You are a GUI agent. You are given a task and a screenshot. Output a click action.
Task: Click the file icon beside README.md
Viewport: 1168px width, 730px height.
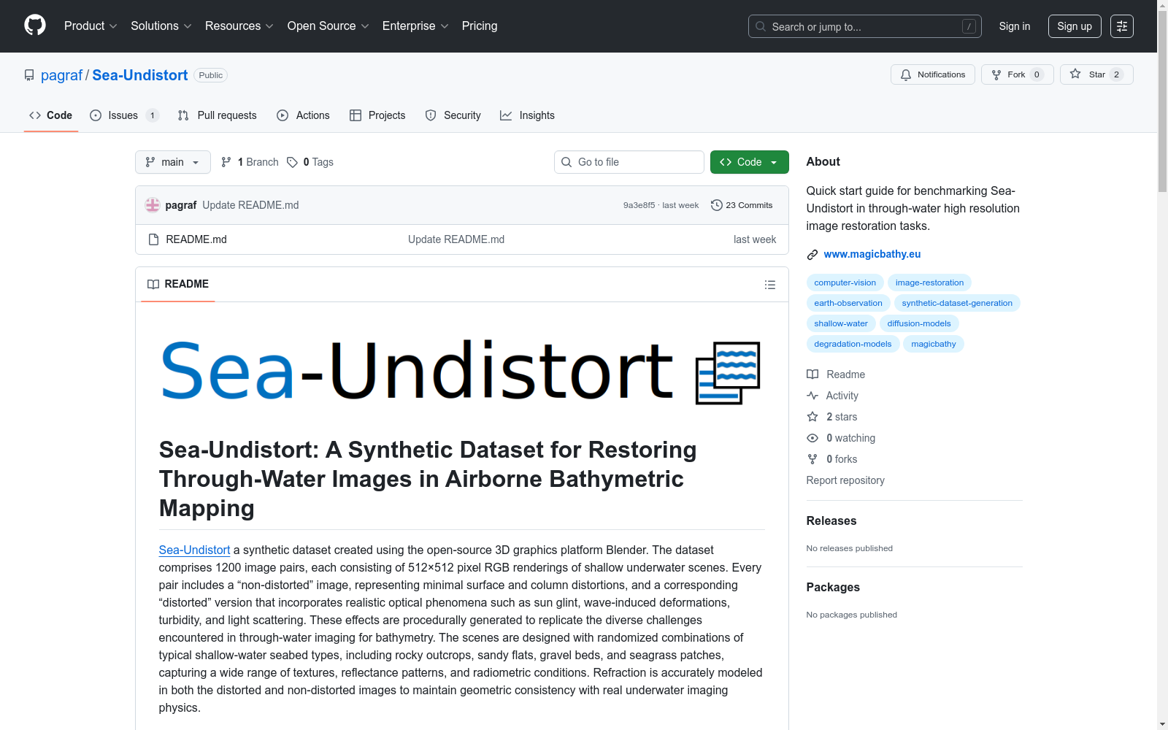pos(153,239)
